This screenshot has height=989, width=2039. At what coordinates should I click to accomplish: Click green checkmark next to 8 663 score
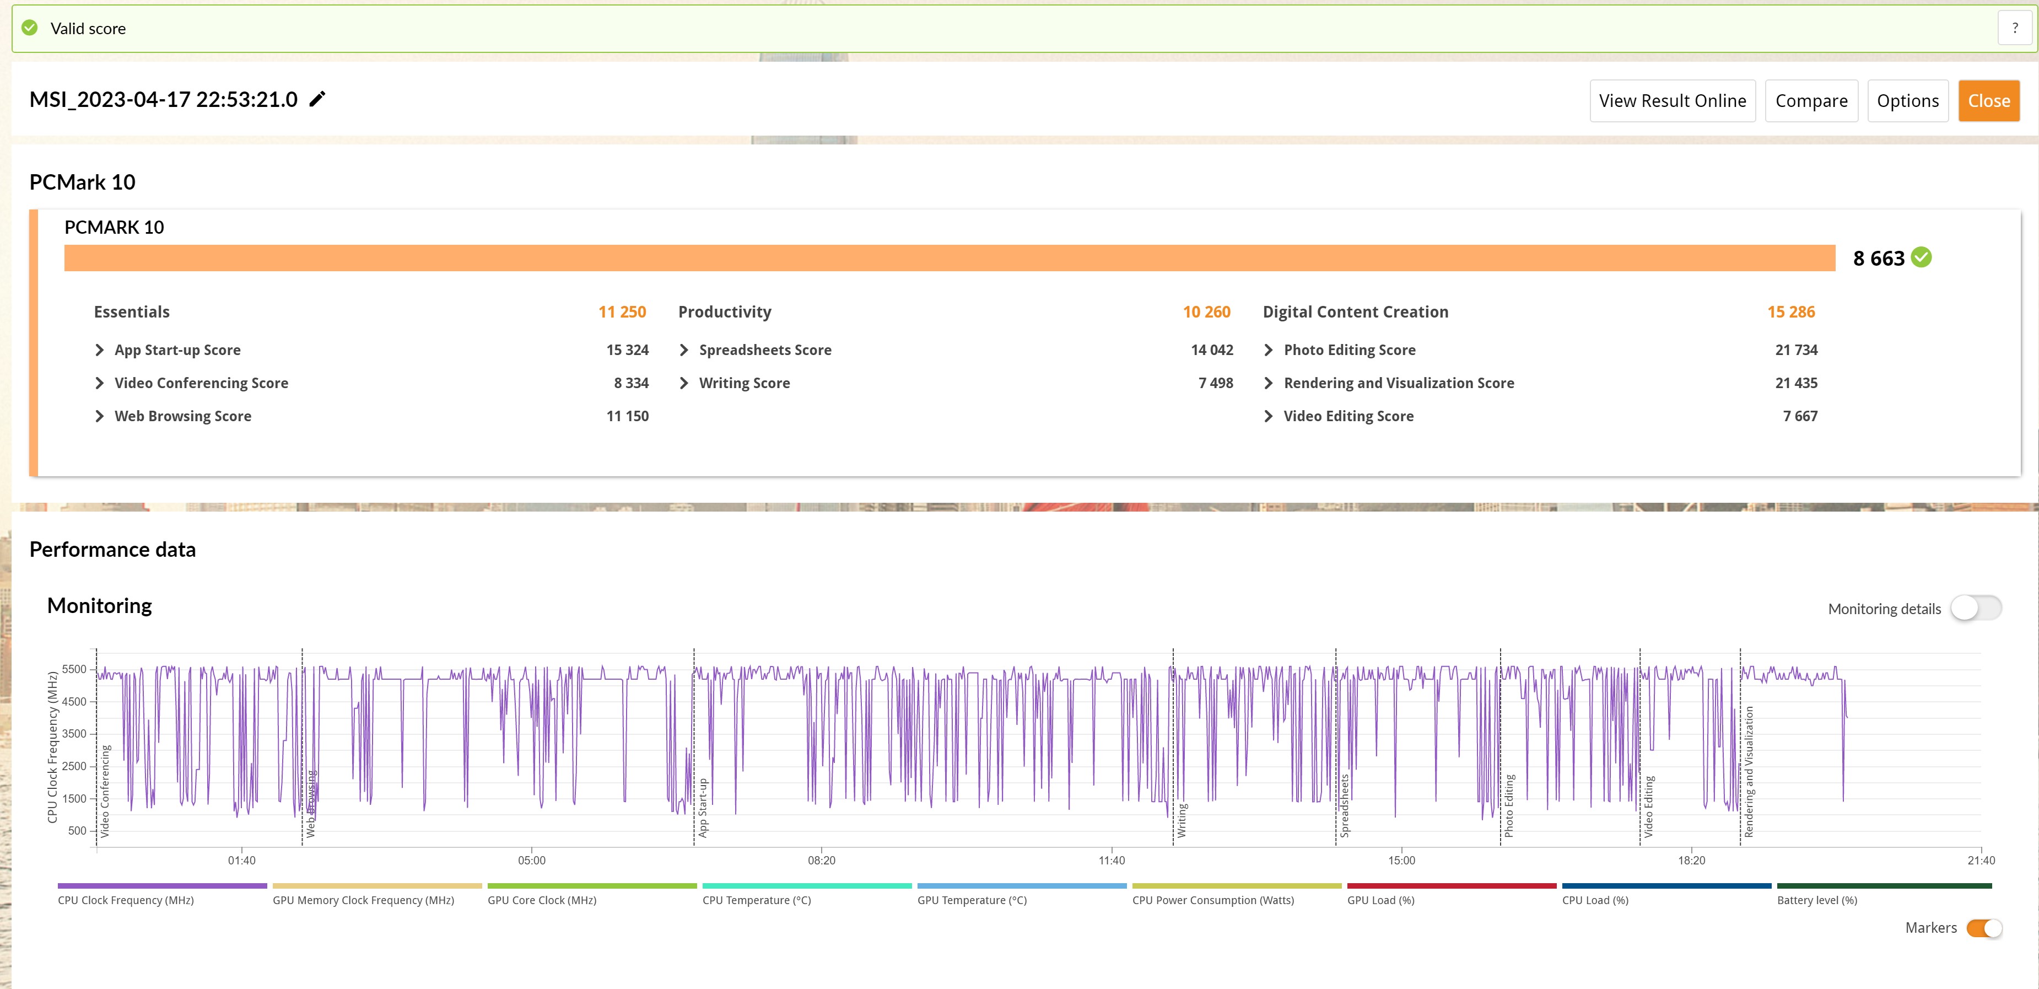click(1921, 257)
